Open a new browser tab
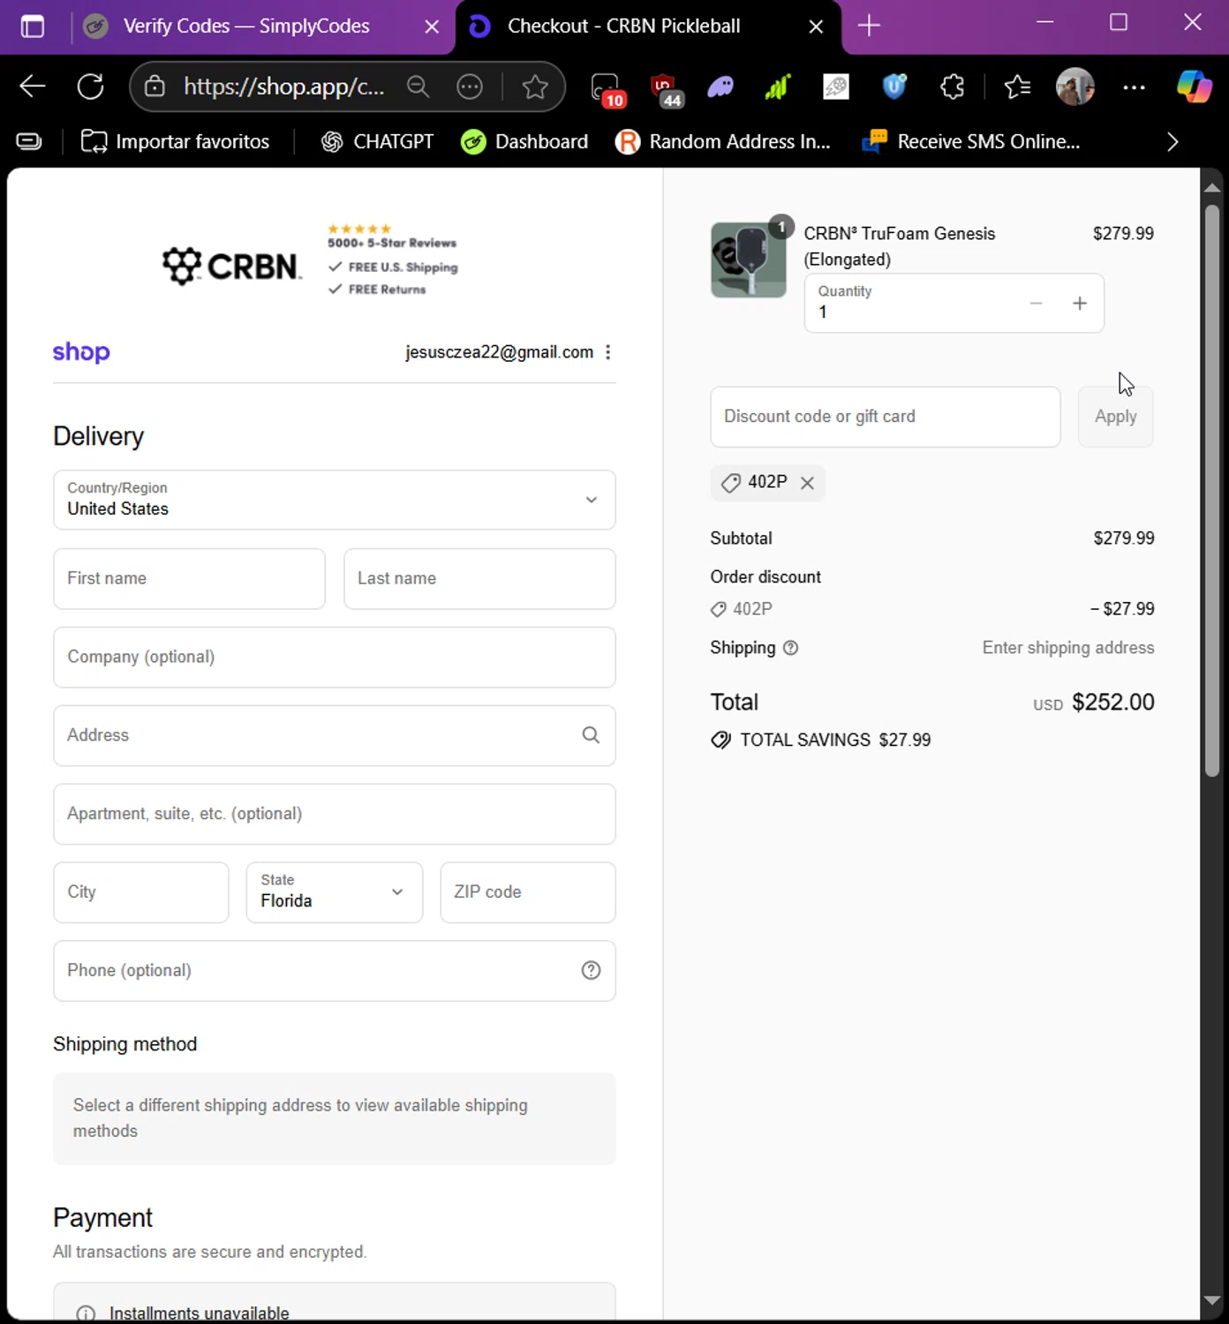This screenshot has height=1324, width=1229. (869, 26)
